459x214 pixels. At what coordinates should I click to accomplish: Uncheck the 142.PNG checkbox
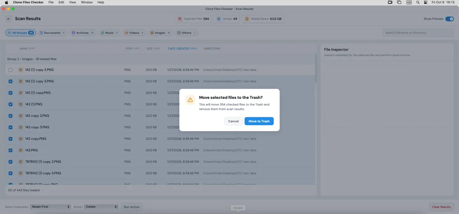[10, 150]
